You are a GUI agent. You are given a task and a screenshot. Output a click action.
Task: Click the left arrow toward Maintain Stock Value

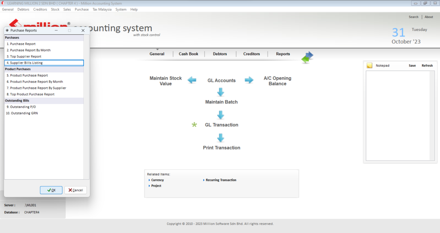pos(192,80)
